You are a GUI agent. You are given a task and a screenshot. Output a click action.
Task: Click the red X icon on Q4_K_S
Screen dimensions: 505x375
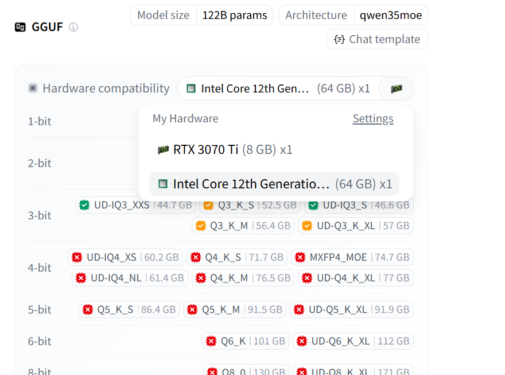tap(196, 257)
